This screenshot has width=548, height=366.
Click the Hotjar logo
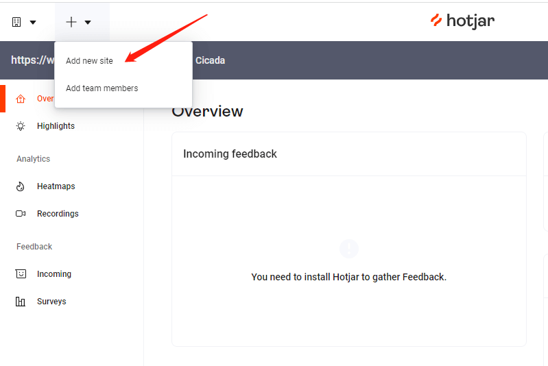click(462, 21)
